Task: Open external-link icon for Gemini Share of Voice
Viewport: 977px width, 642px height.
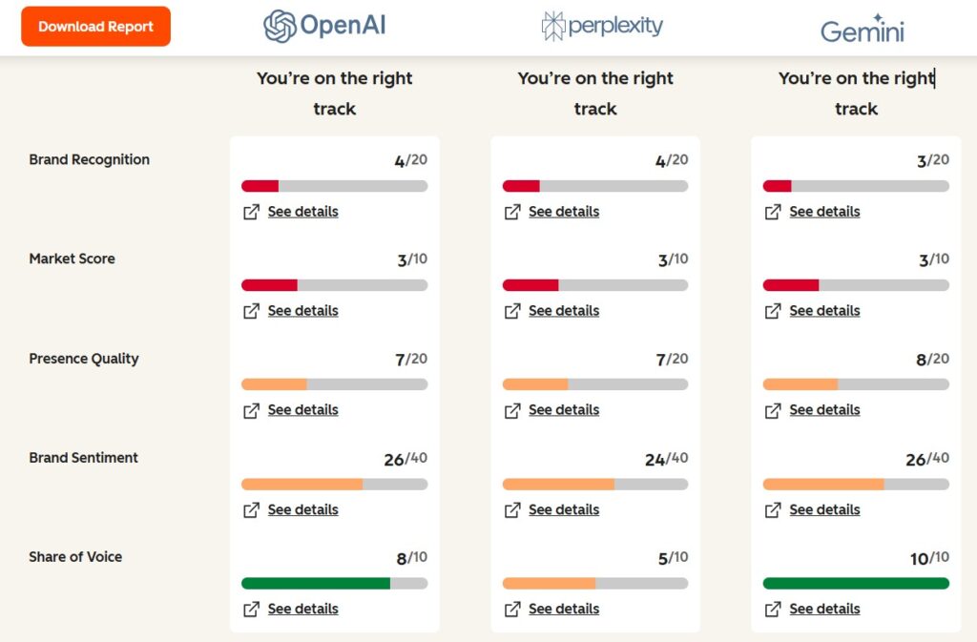Action: 773,610
